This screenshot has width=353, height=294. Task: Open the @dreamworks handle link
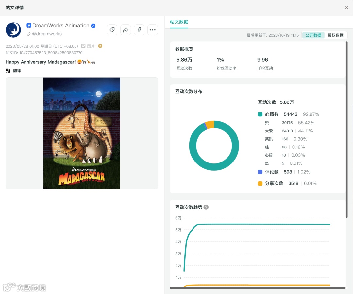coord(47,34)
